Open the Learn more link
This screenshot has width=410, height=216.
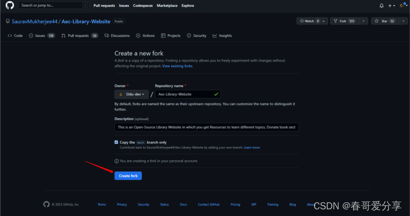252,147
